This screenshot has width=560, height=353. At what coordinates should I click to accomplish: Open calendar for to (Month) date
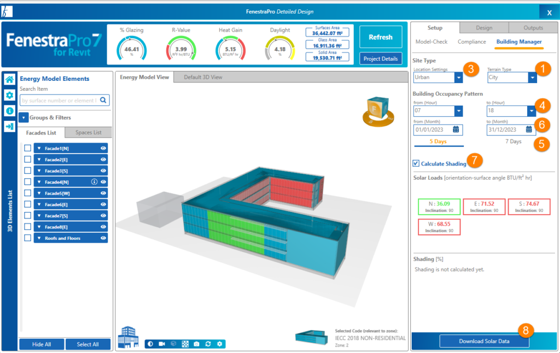coord(529,129)
